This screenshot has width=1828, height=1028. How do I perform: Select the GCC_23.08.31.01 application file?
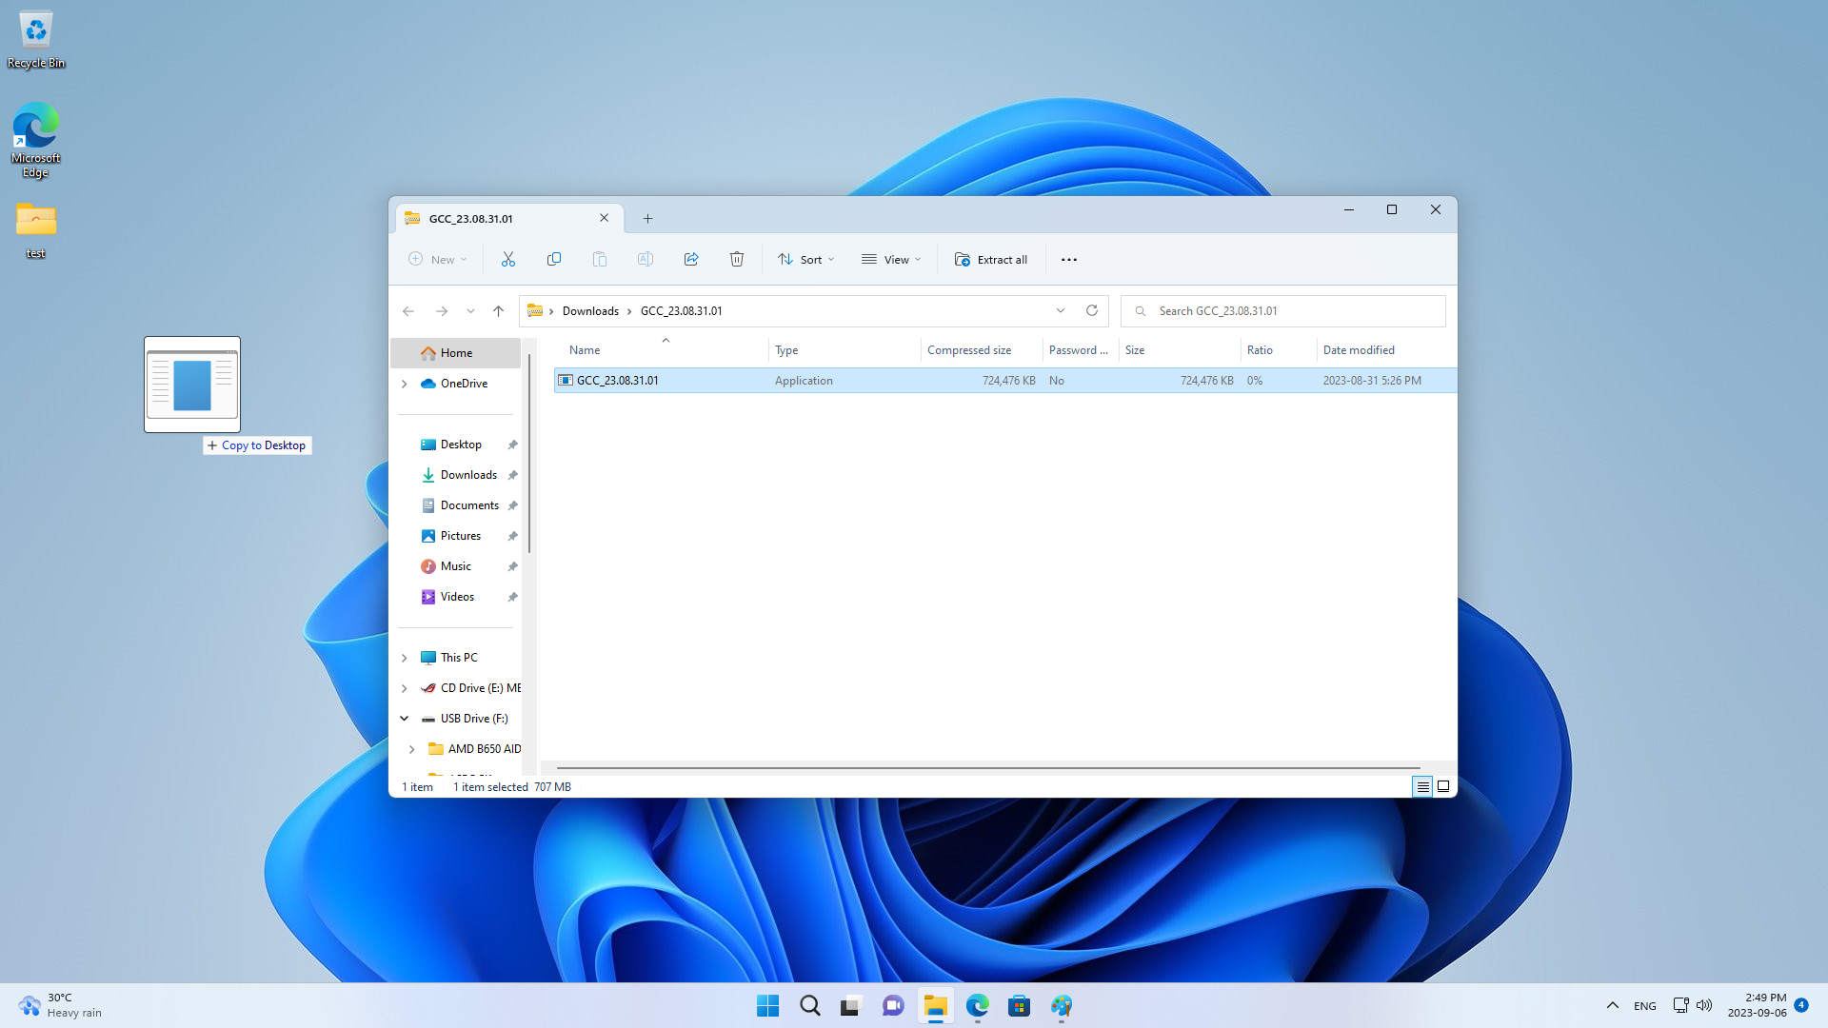point(618,379)
